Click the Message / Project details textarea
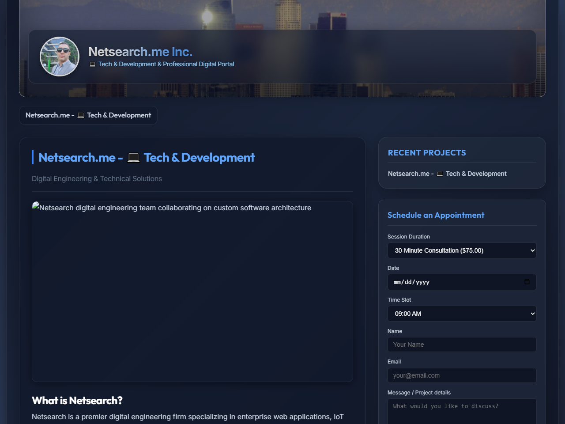 click(462, 412)
